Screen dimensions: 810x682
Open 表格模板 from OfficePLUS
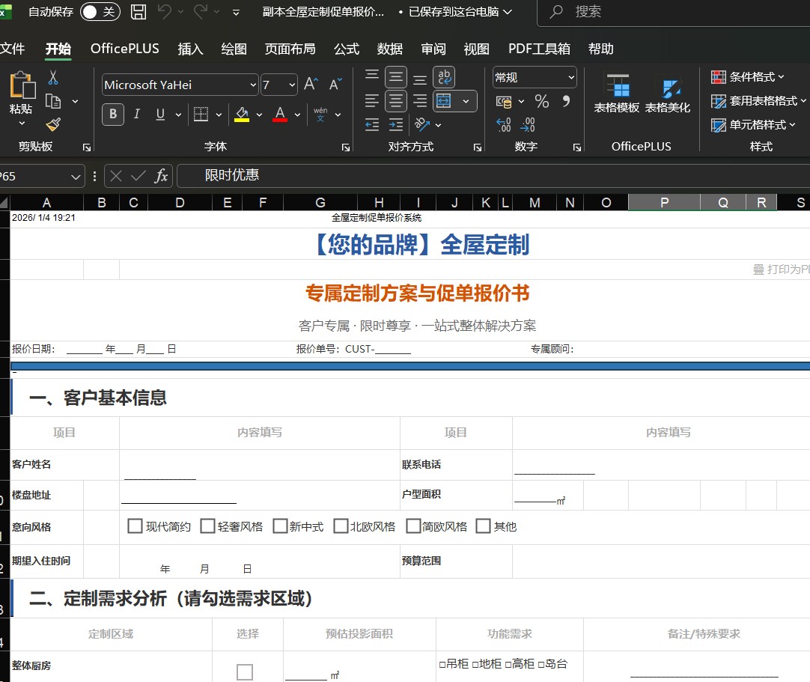point(617,94)
